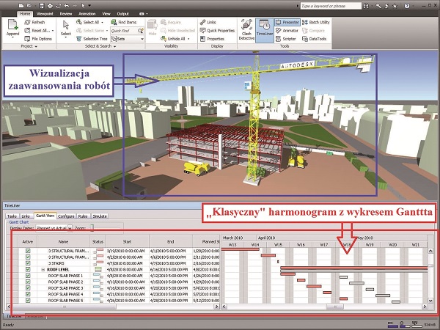440x330 pixels.
Task: Open the Properties panel
Action: (212, 39)
